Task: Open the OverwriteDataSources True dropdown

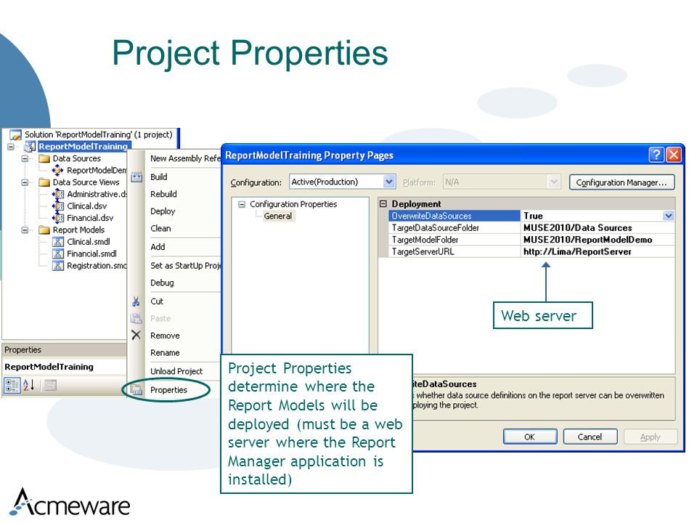Action: 669,216
